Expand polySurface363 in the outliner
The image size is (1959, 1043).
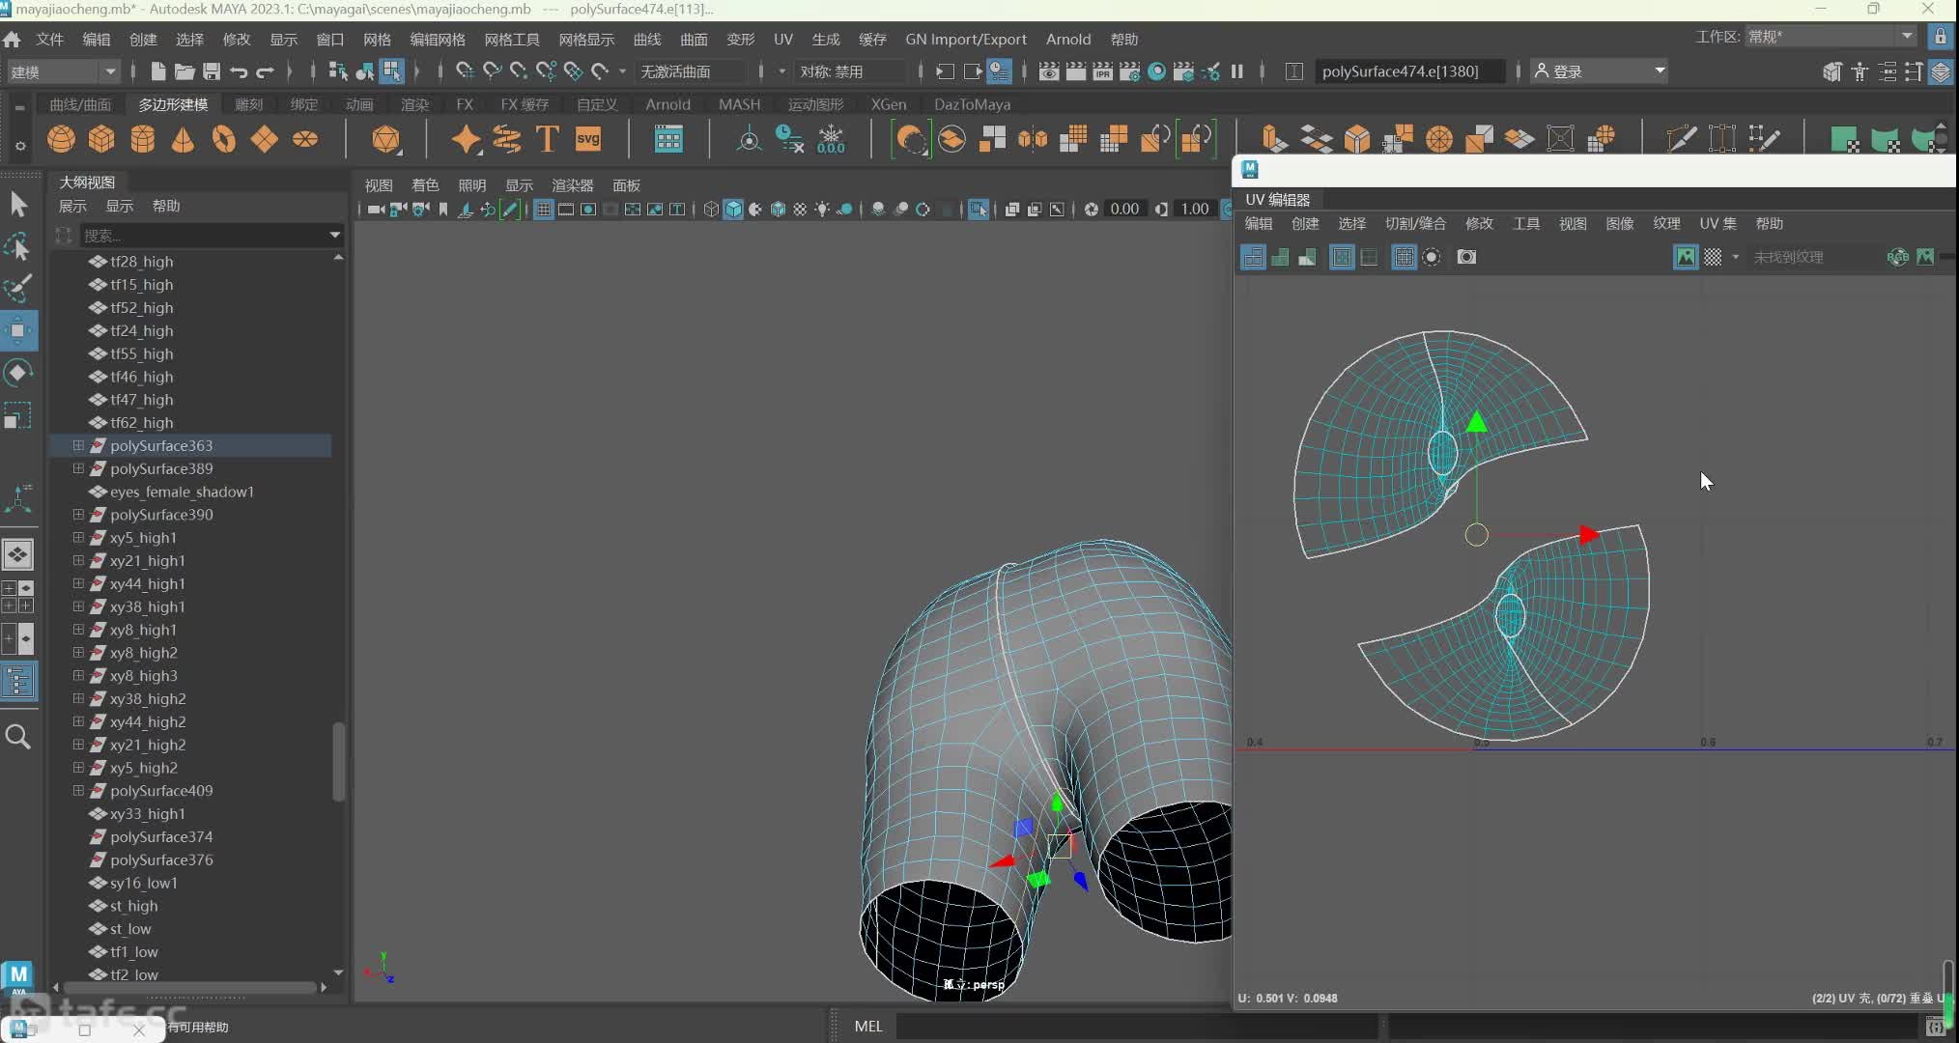coord(78,445)
